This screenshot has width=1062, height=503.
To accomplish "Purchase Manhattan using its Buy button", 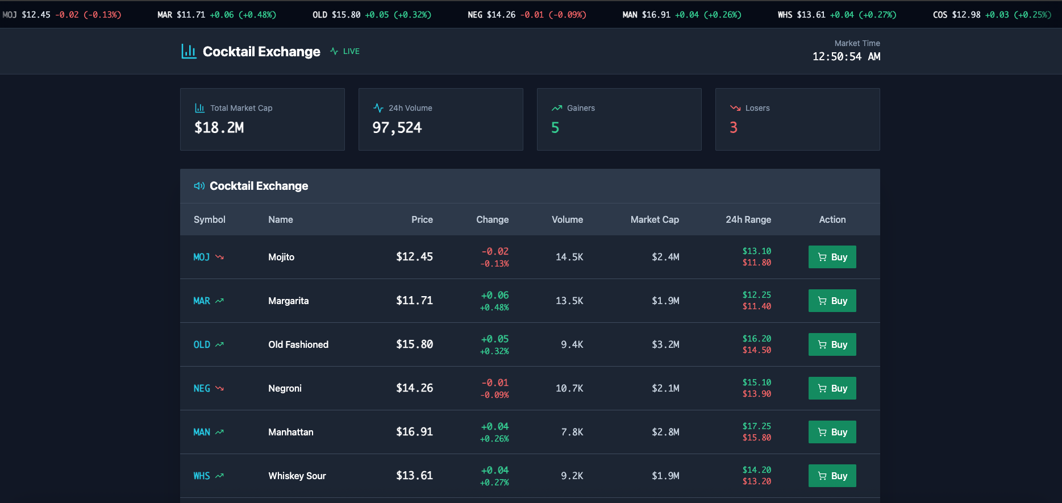I will coord(832,432).
